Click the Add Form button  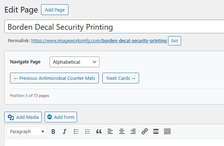61,117
